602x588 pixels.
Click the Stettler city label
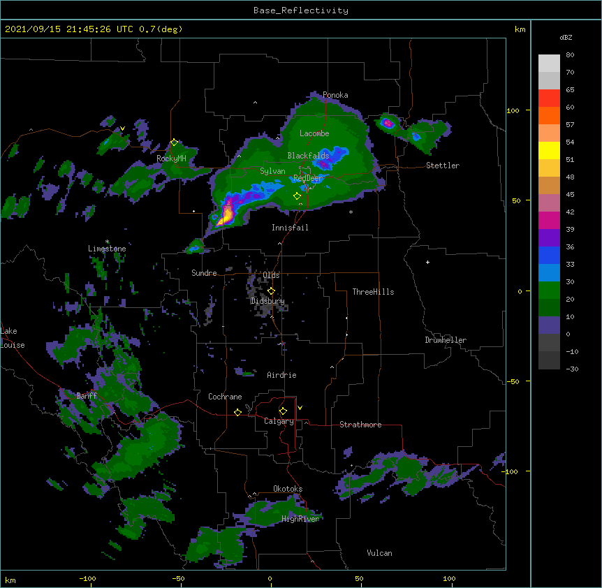click(x=443, y=166)
